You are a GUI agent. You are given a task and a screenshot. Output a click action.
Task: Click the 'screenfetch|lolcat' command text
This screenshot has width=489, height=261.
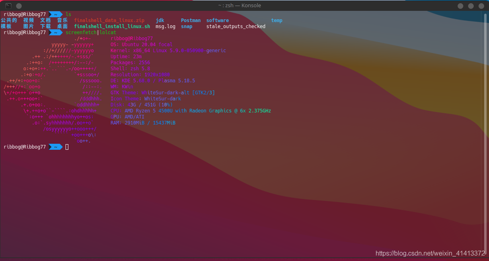[x=91, y=33]
